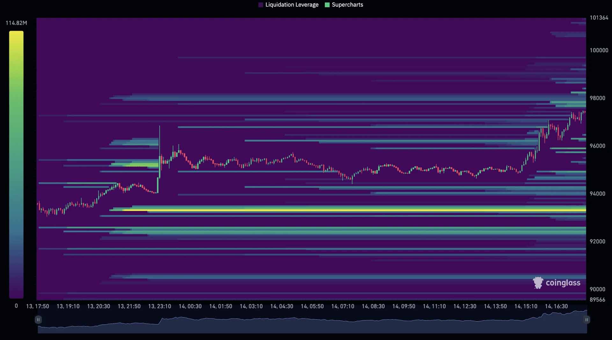Click the right handle of the time range slider

point(586,320)
